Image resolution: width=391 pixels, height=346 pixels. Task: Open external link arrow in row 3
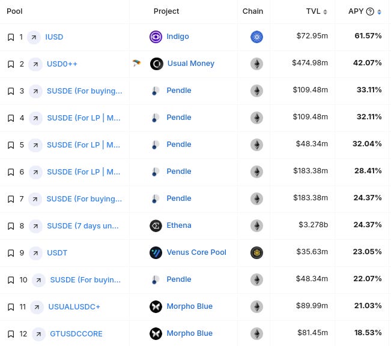click(x=35, y=91)
